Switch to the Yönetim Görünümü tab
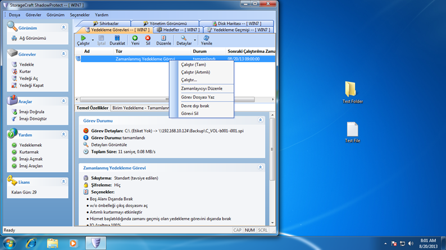The image size is (446, 250). [x=165, y=24]
